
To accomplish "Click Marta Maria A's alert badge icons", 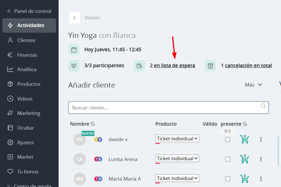I will pyautogui.click(x=98, y=179).
